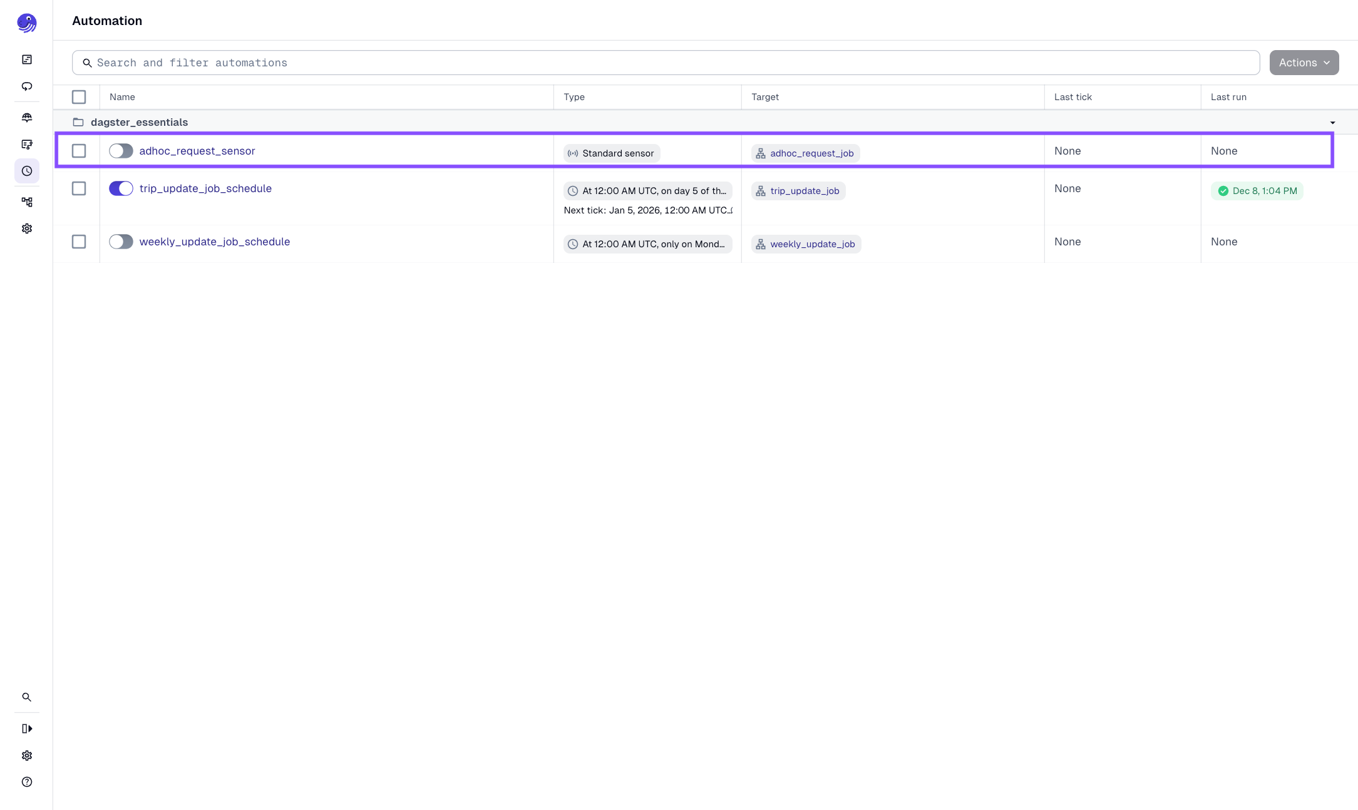
Task: Expand the sidebar using the panel toggle
Action: [x=27, y=728]
